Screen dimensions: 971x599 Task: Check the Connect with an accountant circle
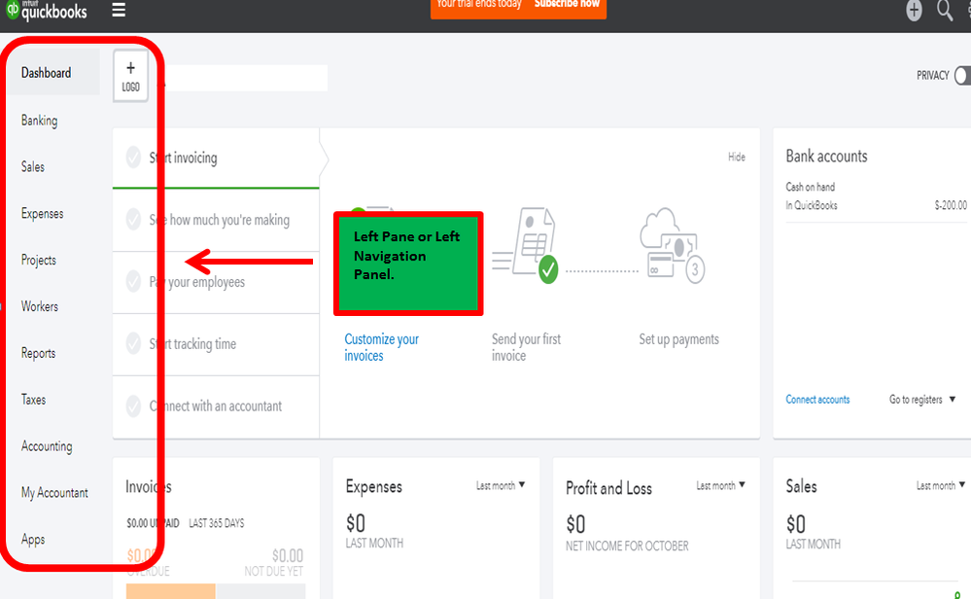133,405
